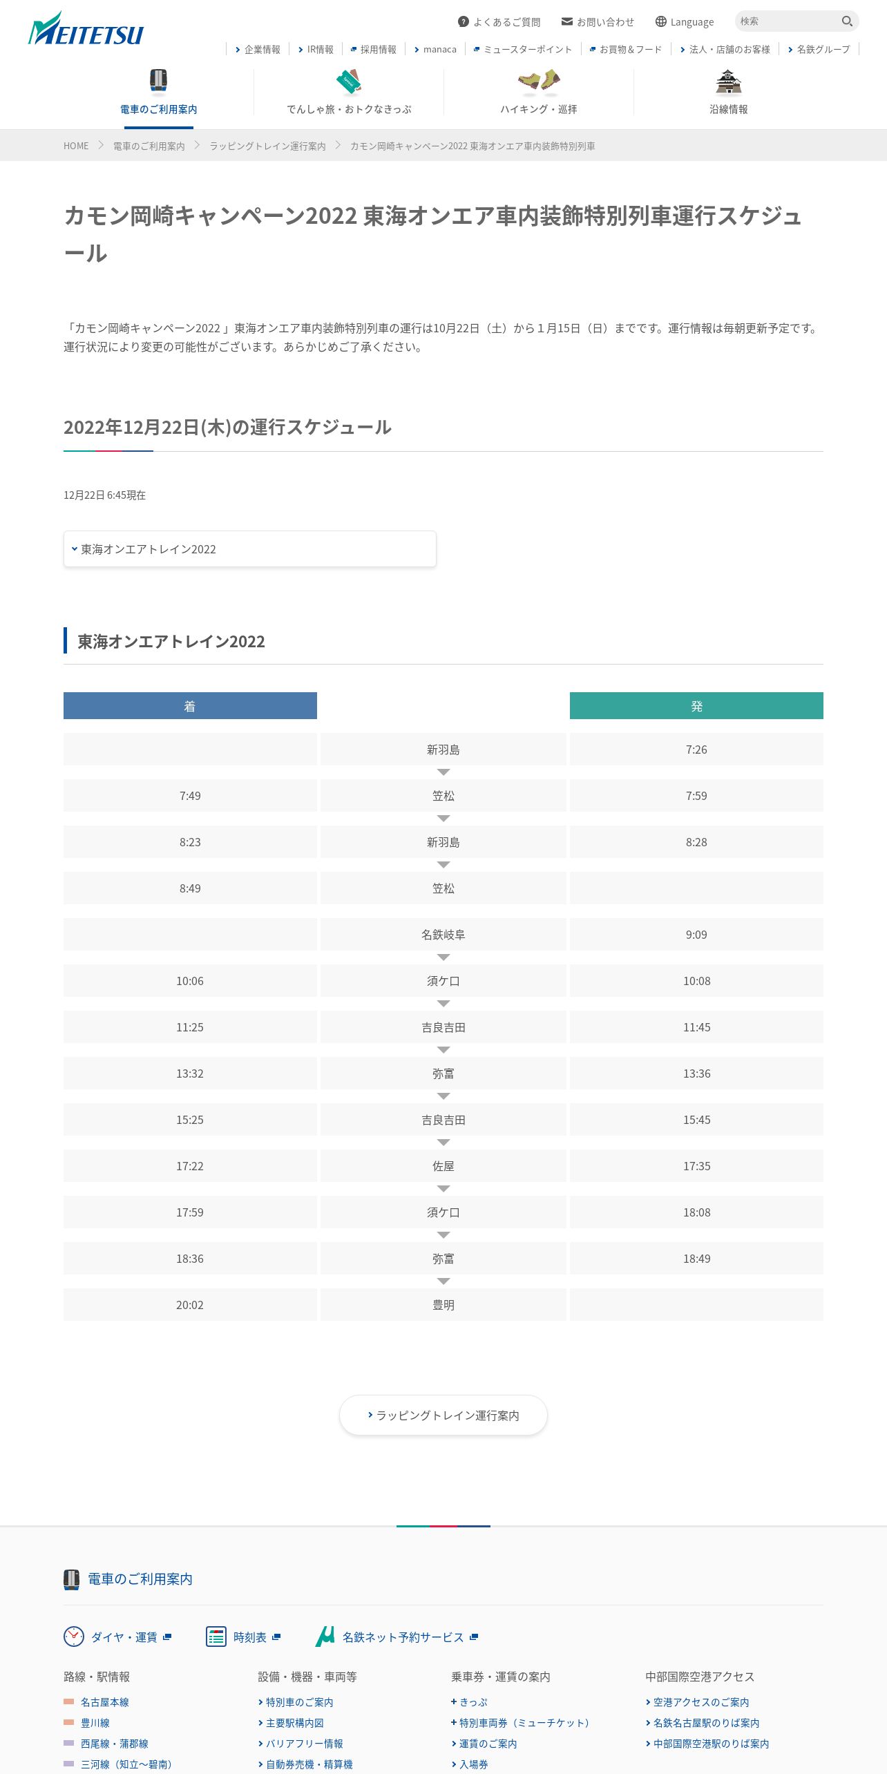Open the 名鉄グループ menu item
Screen dimensions: 887x1774
pos(819,50)
